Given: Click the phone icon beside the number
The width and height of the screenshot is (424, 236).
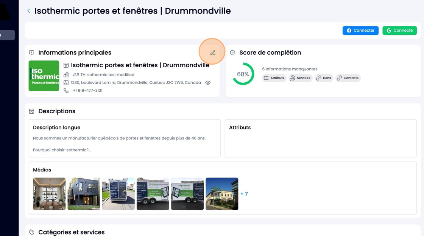Looking at the screenshot, I should [66, 90].
